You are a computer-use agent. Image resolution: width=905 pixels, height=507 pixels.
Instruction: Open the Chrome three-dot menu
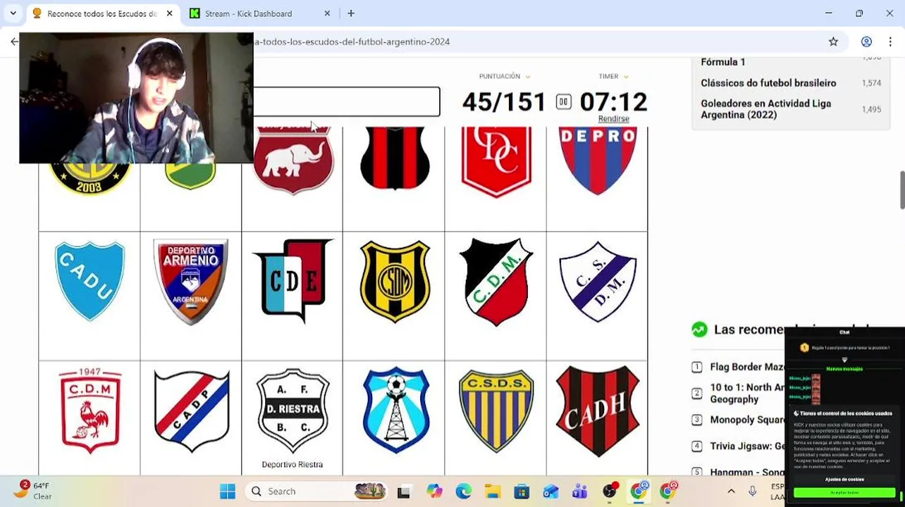(x=890, y=42)
